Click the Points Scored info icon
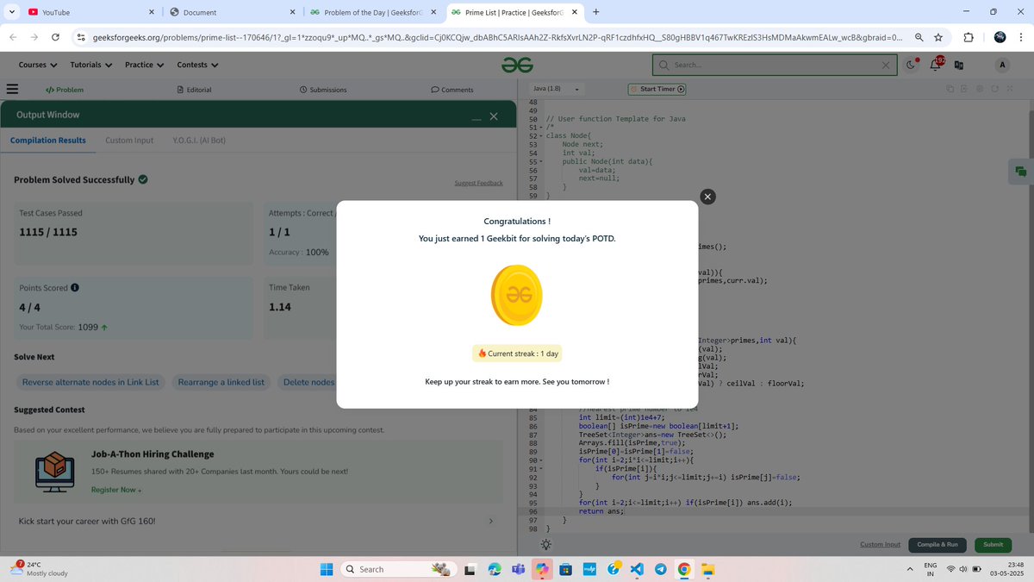This screenshot has width=1034, height=582. (x=75, y=287)
